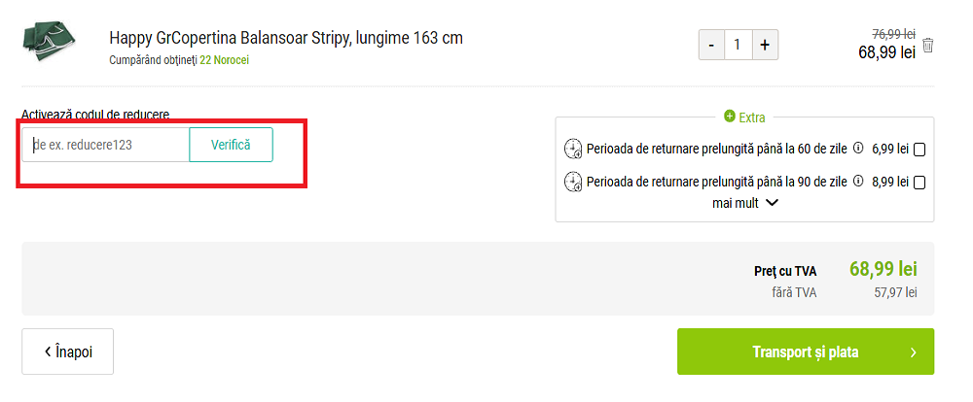Screen dimensions: 973x402
Task: Go back using the Înapoi button
Action: 68,352
